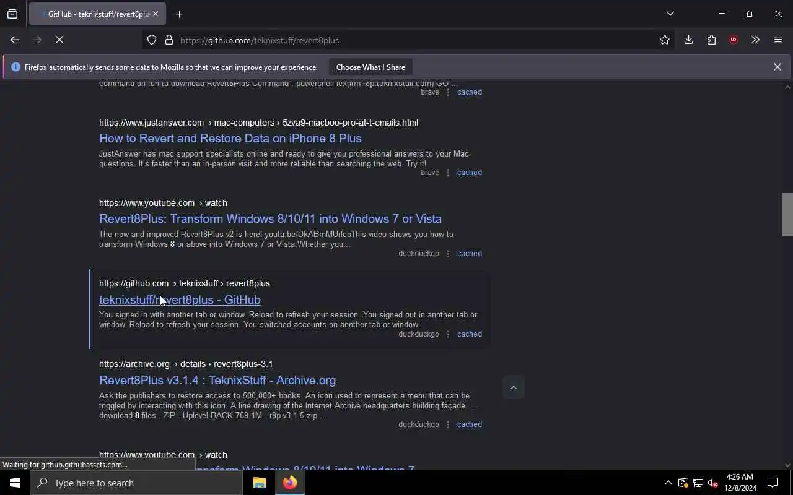Open the uBlock Origin extension icon
793x495 pixels.
pos(734,40)
